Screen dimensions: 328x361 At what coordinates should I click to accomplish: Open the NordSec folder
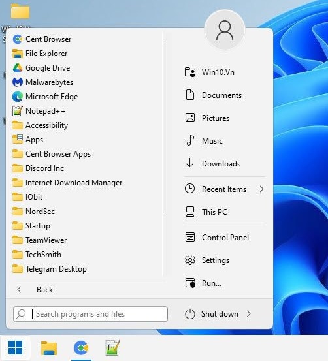(x=34, y=212)
